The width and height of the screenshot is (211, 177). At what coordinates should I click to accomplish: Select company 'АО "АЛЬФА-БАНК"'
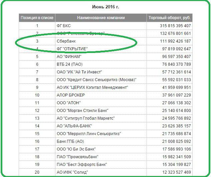click(74, 126)
